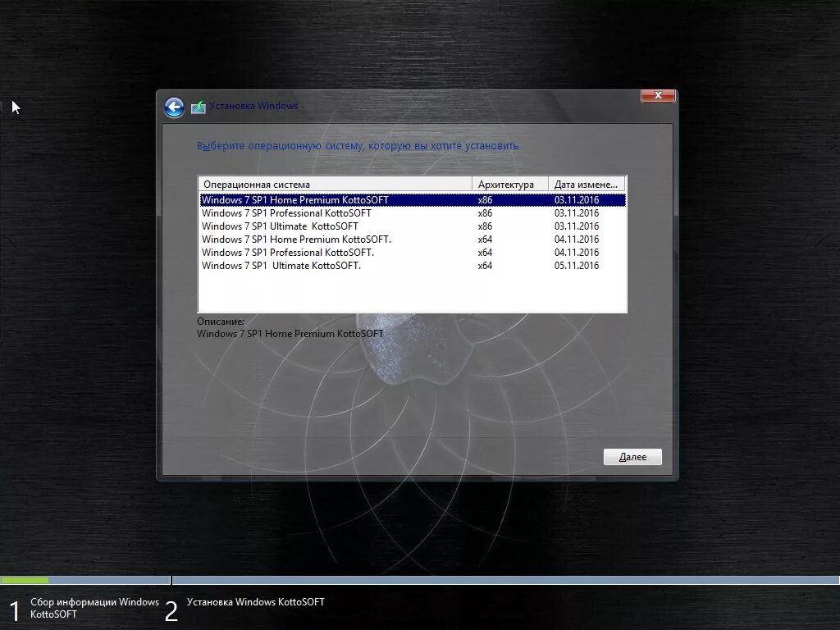Close the Установка Windows dialog
This screenshot has width=840, height=630.
pyautogui.click(x=657, y=95)
